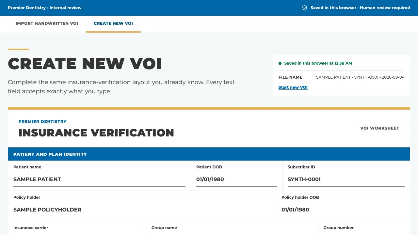Click the text Saved in this browser at 12:38 AM
The height and width of the screenshot is (235, 418).
318,63
